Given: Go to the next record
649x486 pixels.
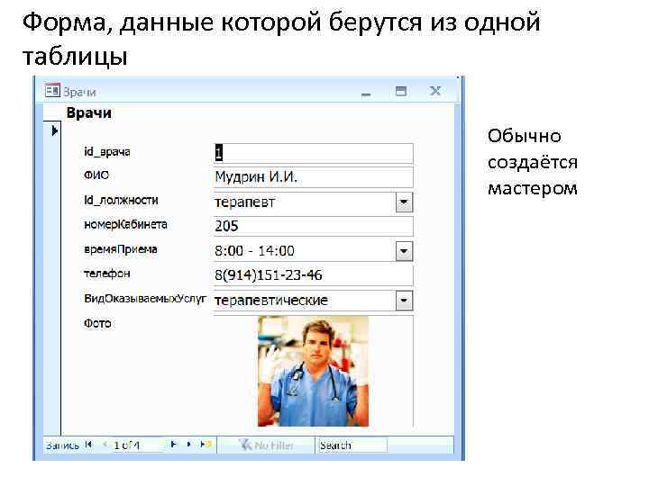Looking at the screenshot, I should click(x=173, y=445).
